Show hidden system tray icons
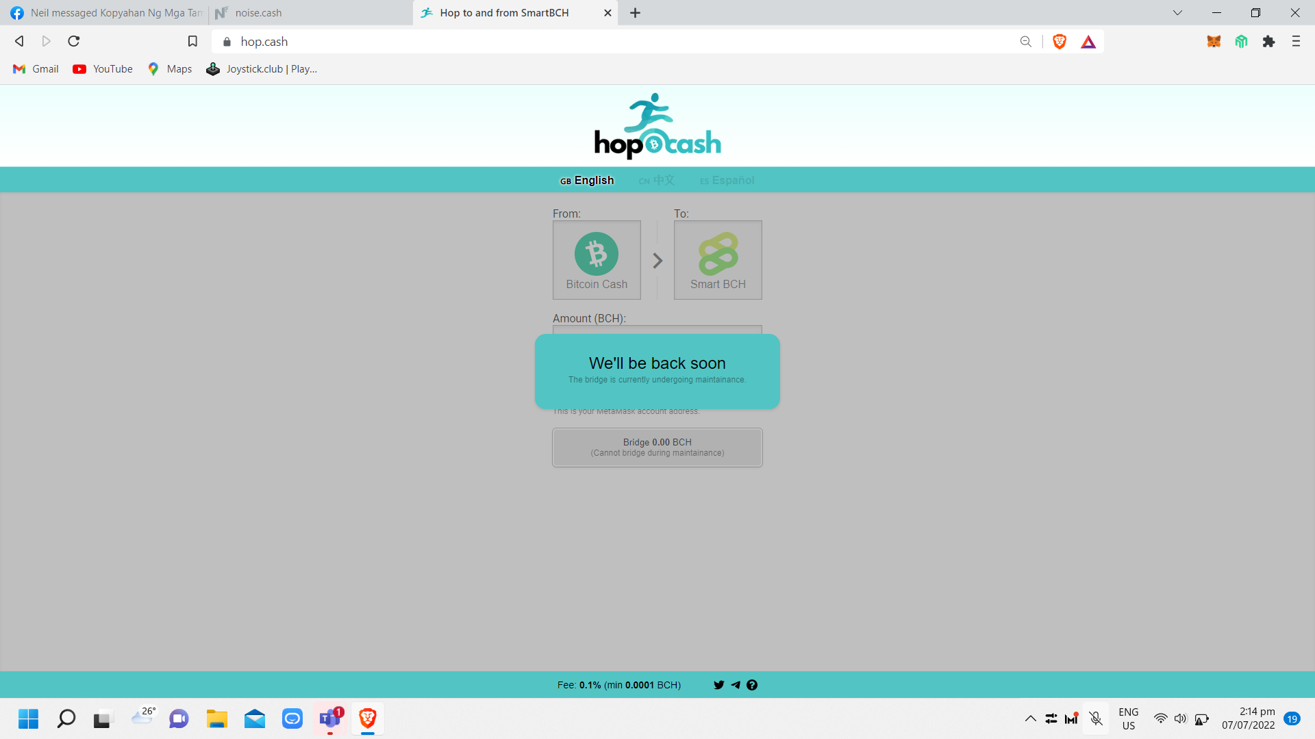The width and height of the screenshot is (1315, 739). (1030, 718)
